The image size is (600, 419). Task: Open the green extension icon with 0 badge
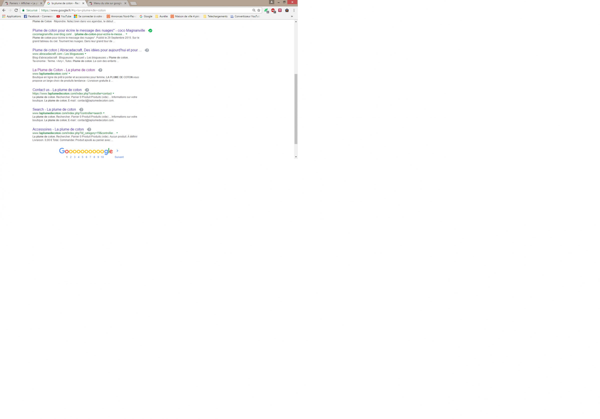266,11
